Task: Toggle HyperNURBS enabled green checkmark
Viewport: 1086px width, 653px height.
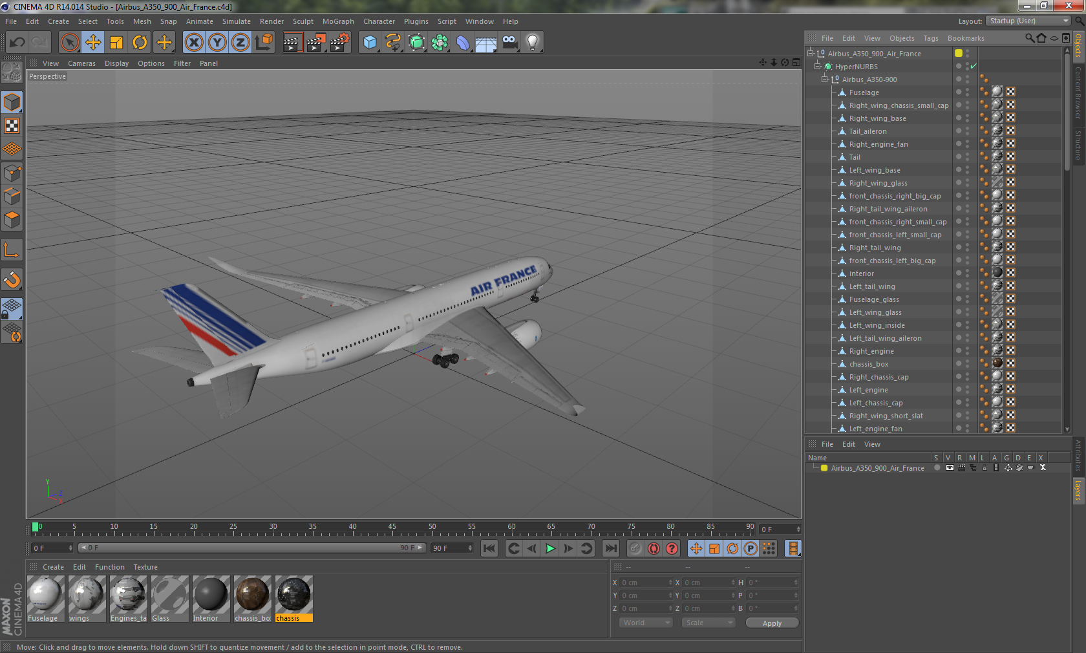Action: point(974,66)
